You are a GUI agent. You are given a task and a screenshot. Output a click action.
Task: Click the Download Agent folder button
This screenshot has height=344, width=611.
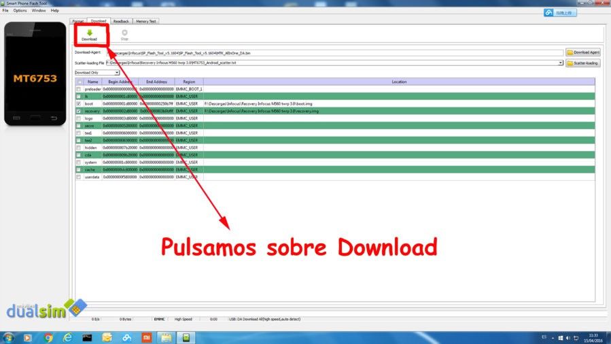(x=583, y=52)
